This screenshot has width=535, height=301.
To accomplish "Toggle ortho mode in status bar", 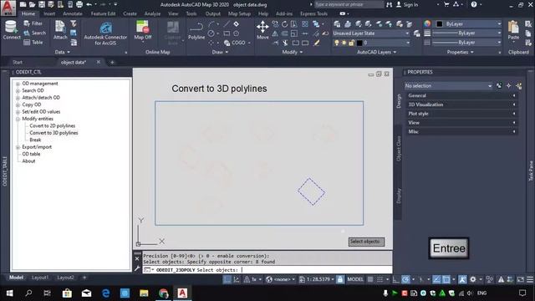I will coord(395,279).
